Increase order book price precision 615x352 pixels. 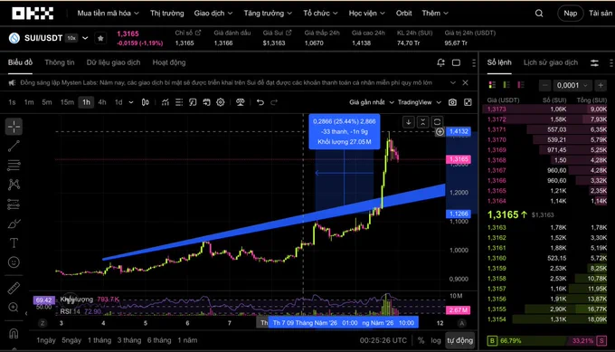pyautogui.click(x=601, y=85)
